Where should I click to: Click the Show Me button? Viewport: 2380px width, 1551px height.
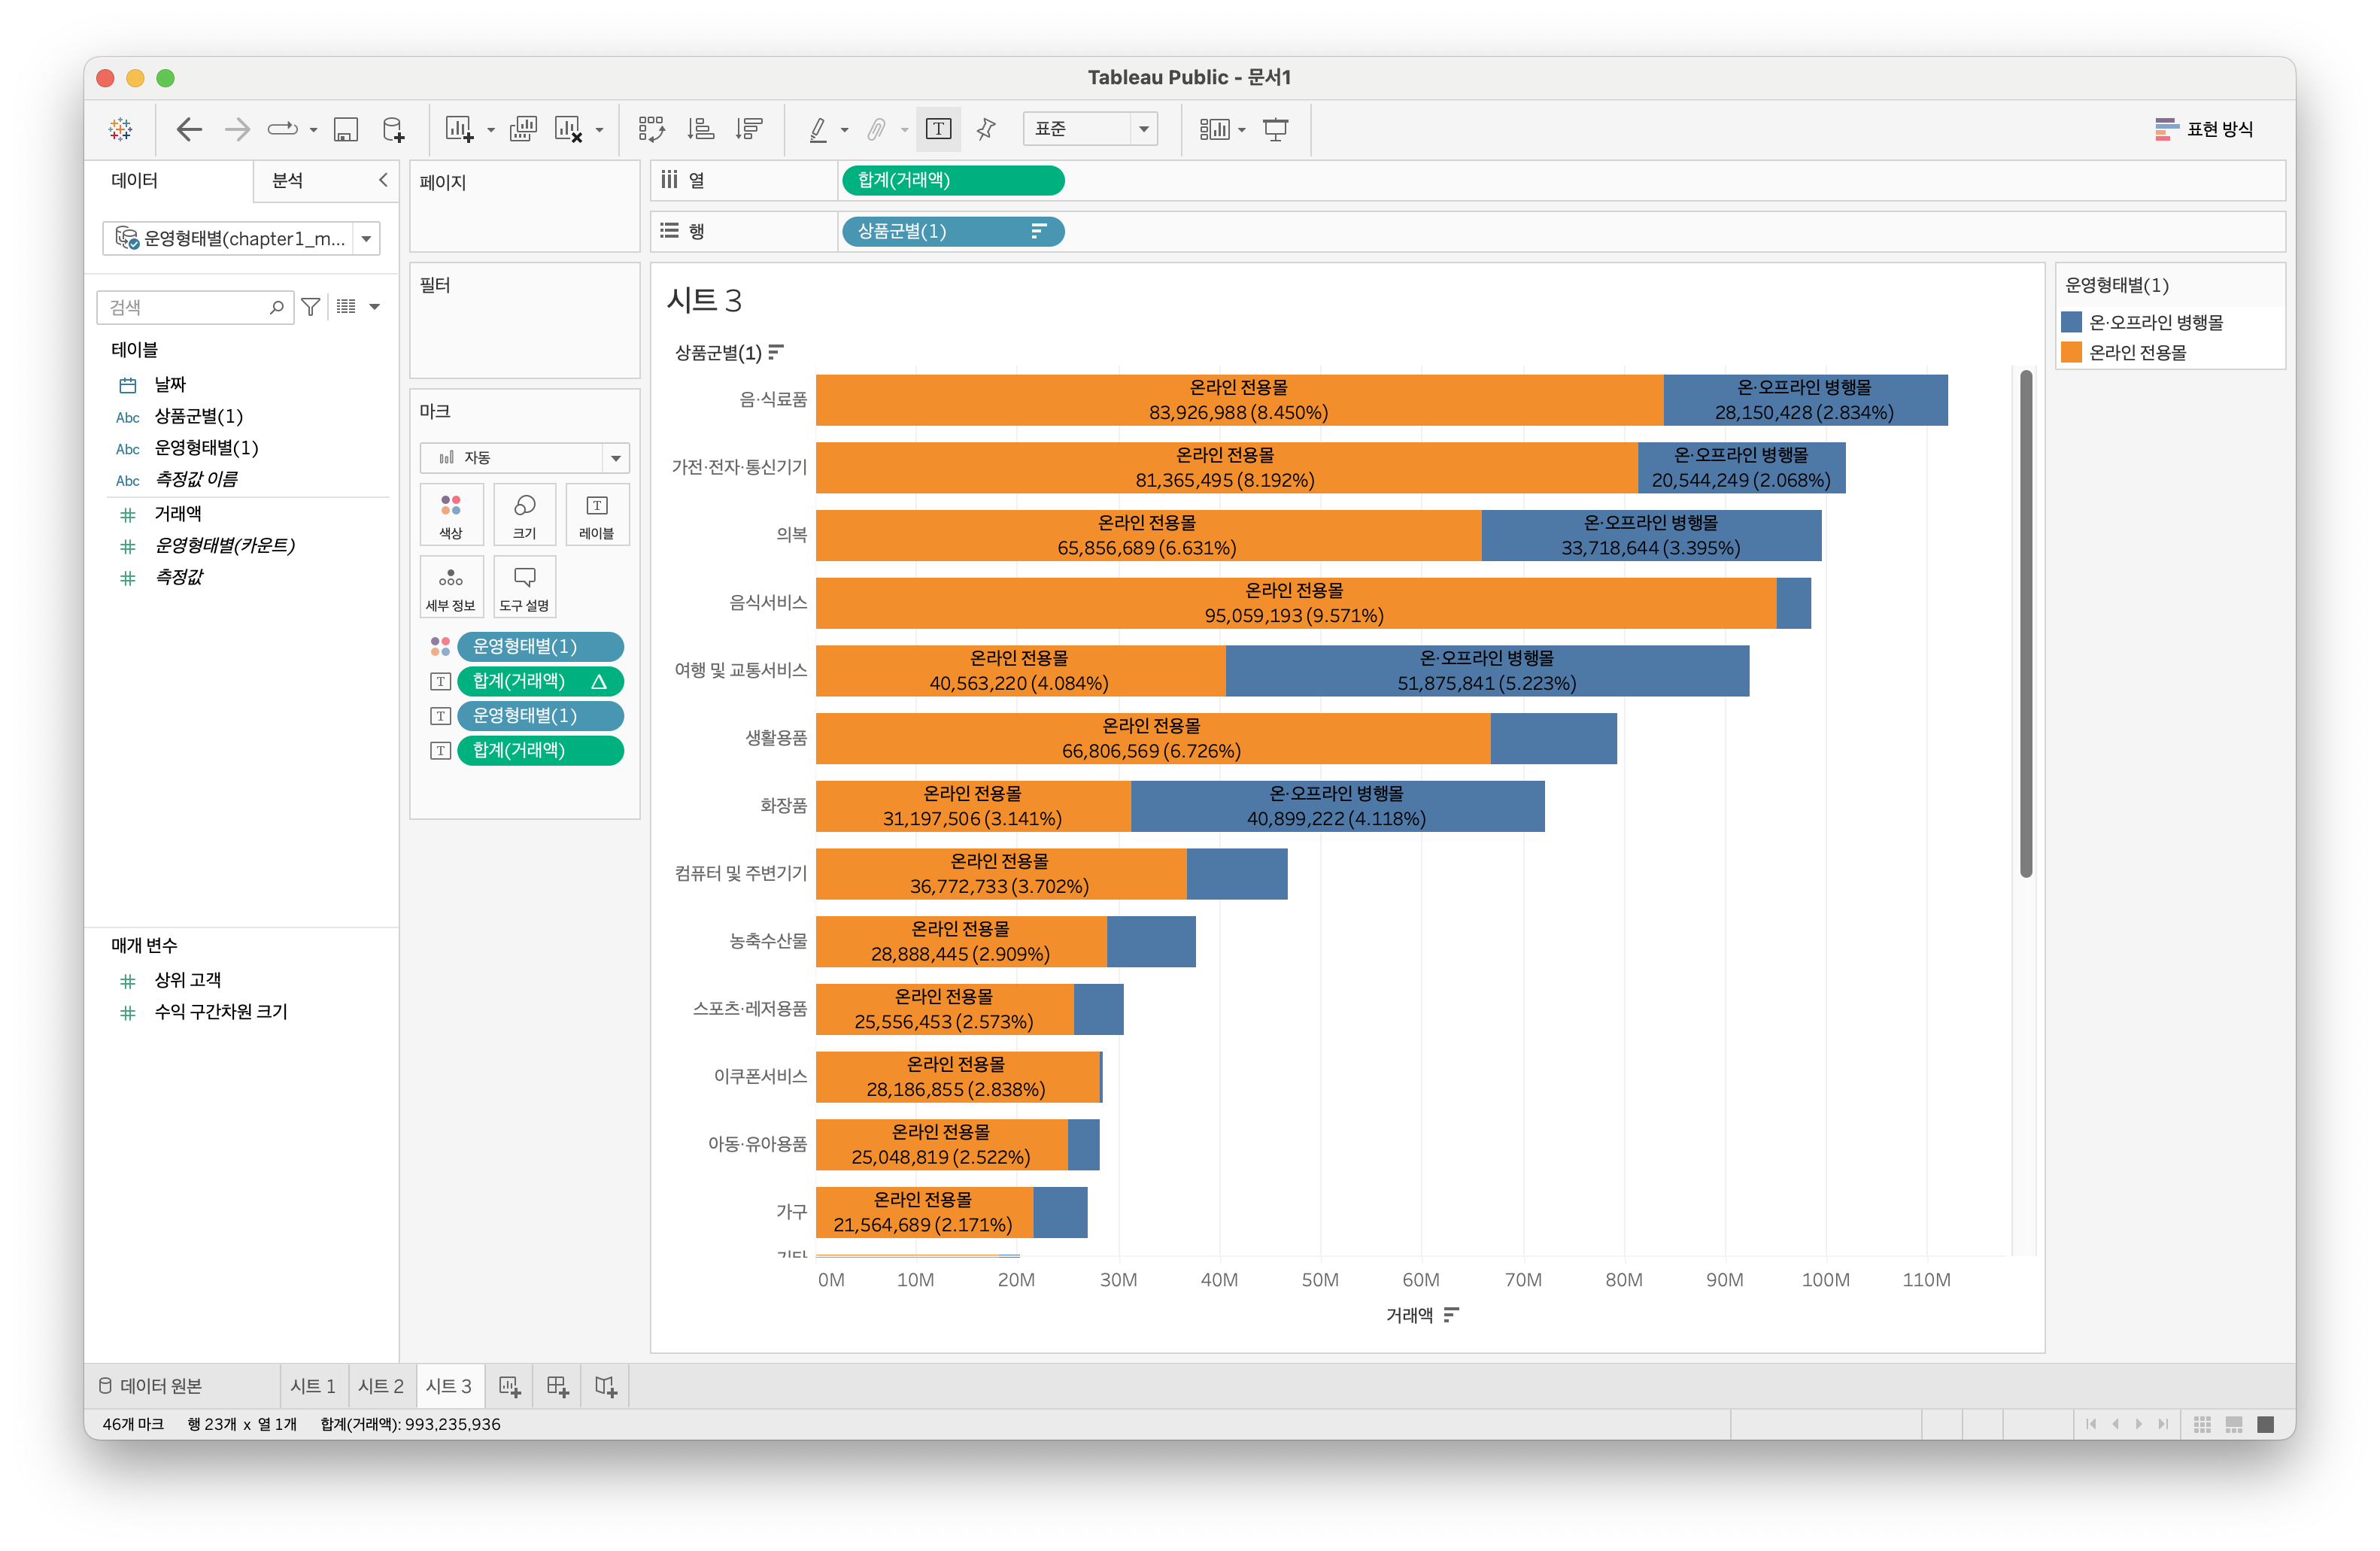tap(2204, 129)
